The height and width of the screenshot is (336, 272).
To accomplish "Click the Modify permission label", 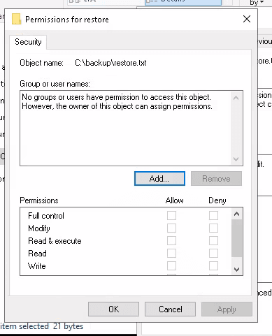I will (39, 228).
